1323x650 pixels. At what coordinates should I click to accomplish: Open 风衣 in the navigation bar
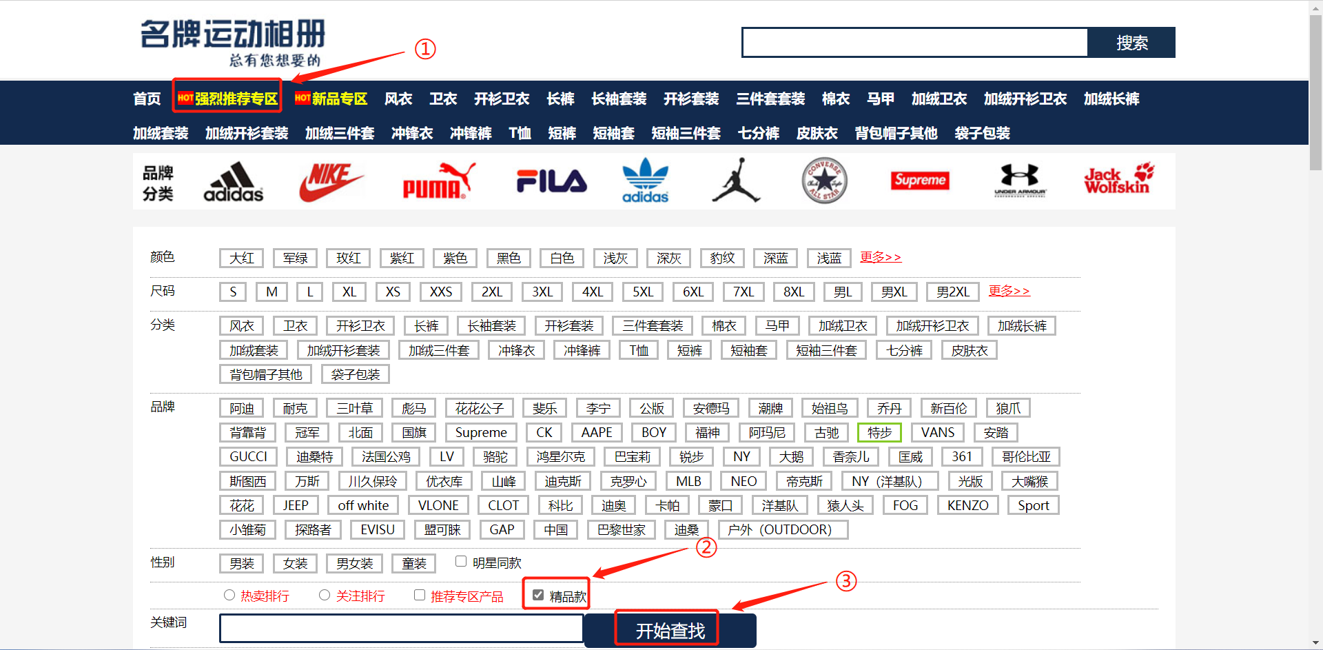coord(398,99)
